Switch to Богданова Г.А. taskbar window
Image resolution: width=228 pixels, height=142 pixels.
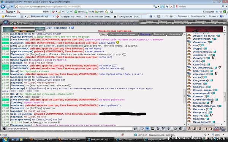click(43, 139)
